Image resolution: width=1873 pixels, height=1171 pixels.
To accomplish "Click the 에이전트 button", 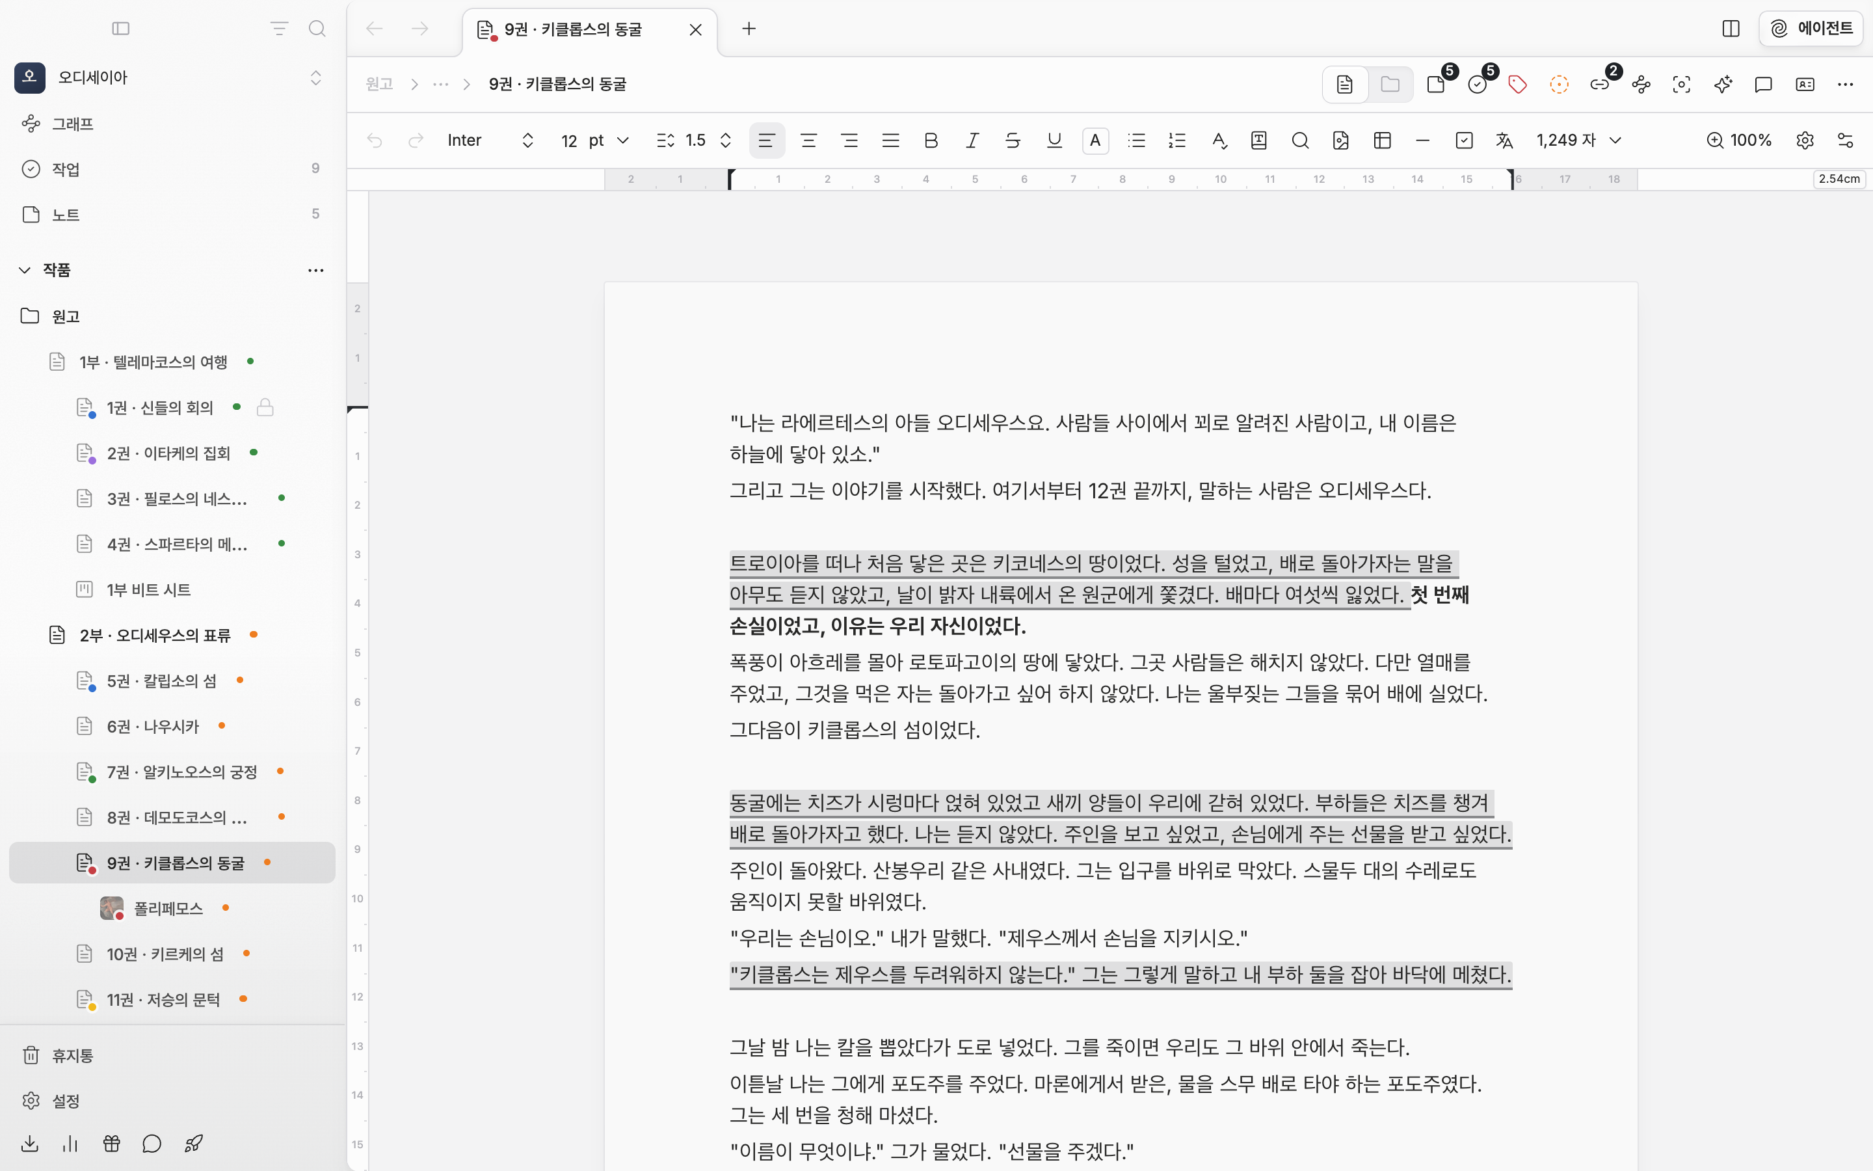I will click(x=1811, y=29).
